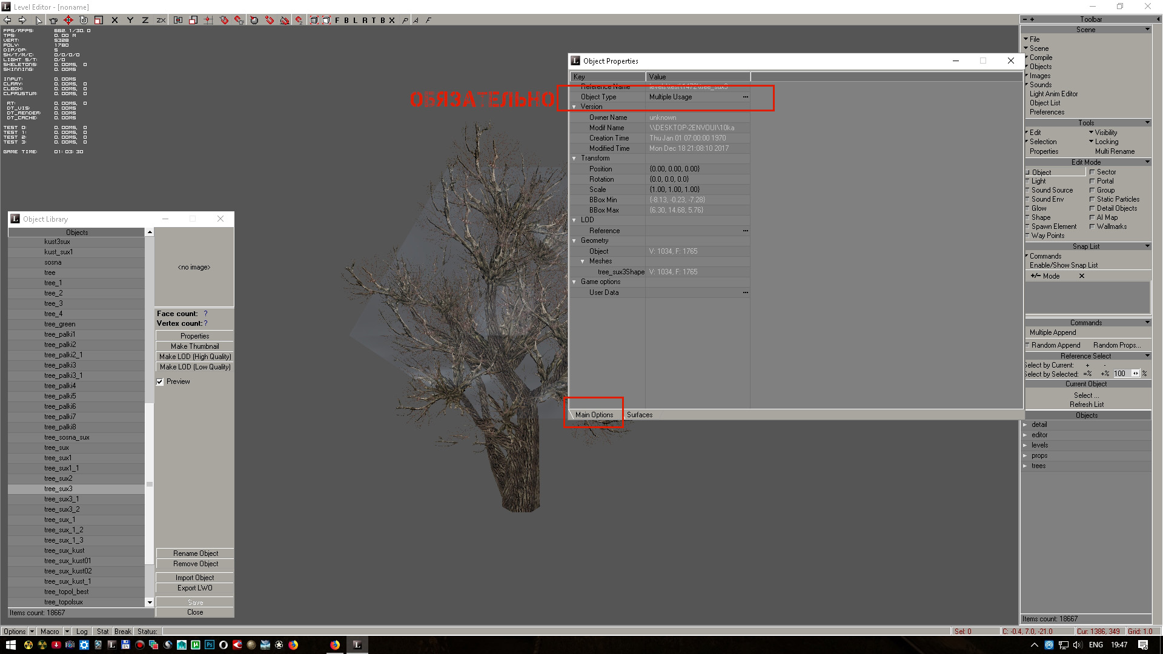
Task: Select tree_topol_best in the object list
Action: pyautogui.click(x=66, y=592)
